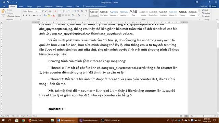Open OBS 21.1.0 from the taskbar

(x=111, y=120)
